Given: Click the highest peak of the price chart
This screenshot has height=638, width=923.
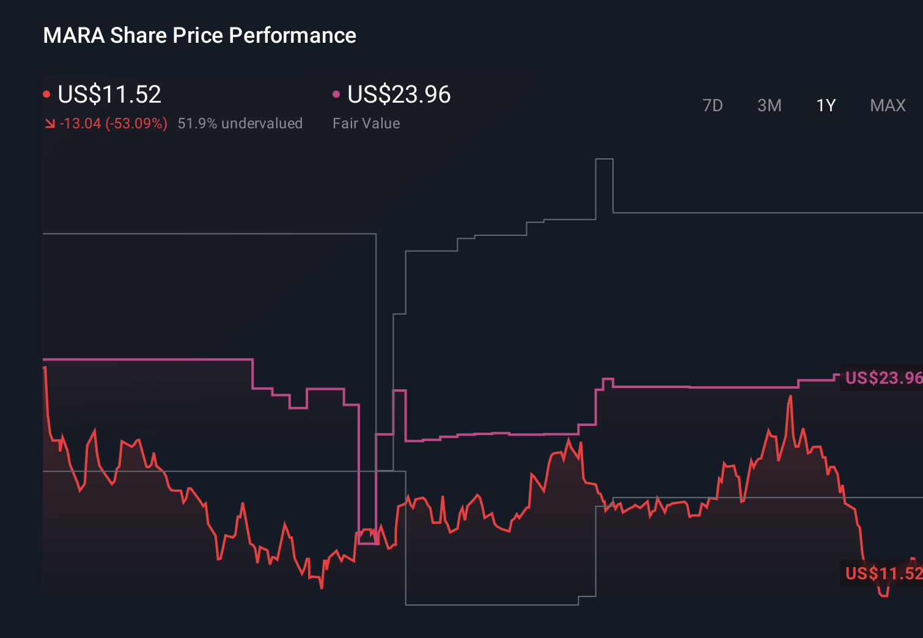Looking at the screenshot, I should tap(791, 397).
